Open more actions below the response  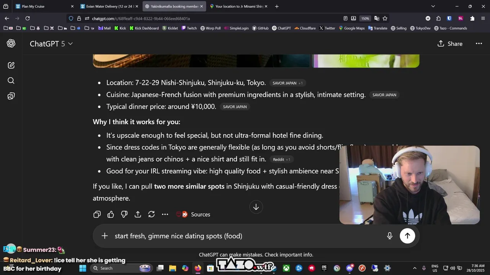pyautogui.click(x=165, y=214)
